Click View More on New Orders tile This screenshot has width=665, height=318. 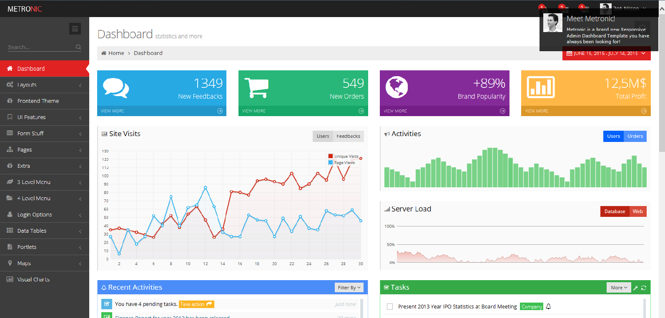[254, 111]
